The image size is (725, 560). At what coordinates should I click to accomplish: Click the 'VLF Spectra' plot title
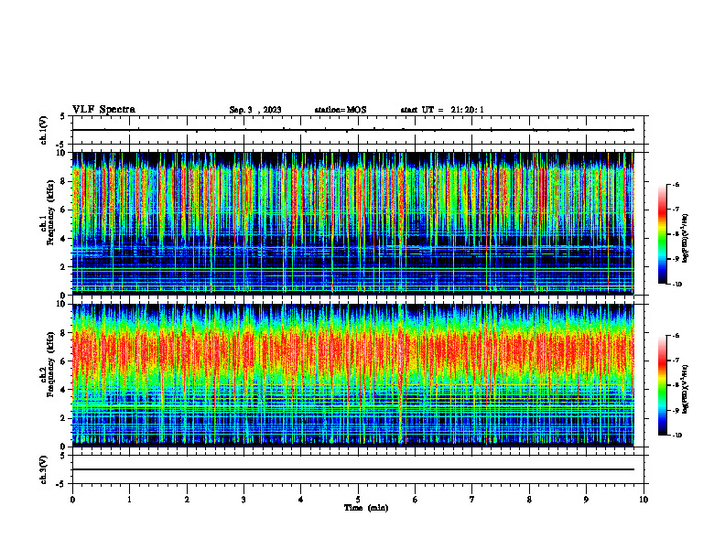click(103, 110)
